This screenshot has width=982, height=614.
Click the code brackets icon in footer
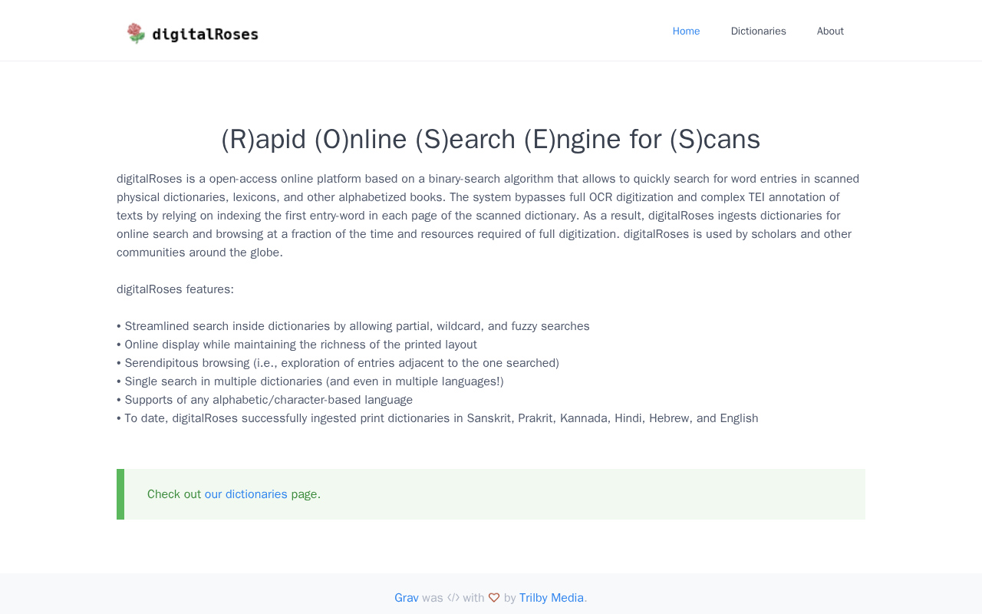point(453,598)
